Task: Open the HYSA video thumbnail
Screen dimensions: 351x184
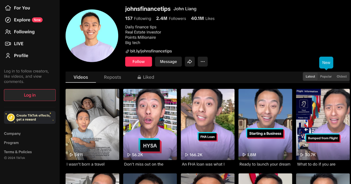Action: click(150, 124)
